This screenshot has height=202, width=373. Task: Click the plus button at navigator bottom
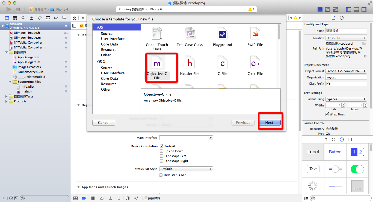click(4, 198)
